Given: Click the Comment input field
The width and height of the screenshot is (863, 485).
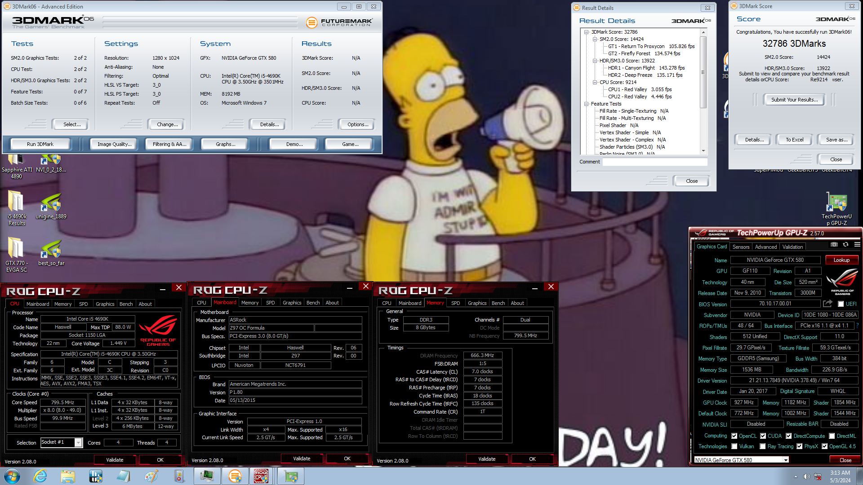Looking at the screenshot, I should [655, 162].
